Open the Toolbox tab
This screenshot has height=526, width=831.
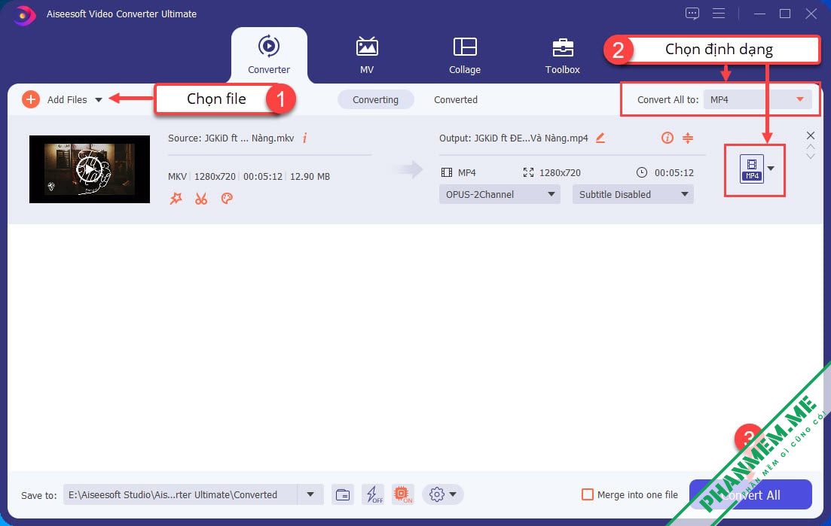point(562,55)
